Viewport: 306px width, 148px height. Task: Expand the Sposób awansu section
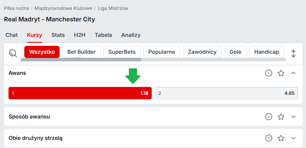click(293, 116)
